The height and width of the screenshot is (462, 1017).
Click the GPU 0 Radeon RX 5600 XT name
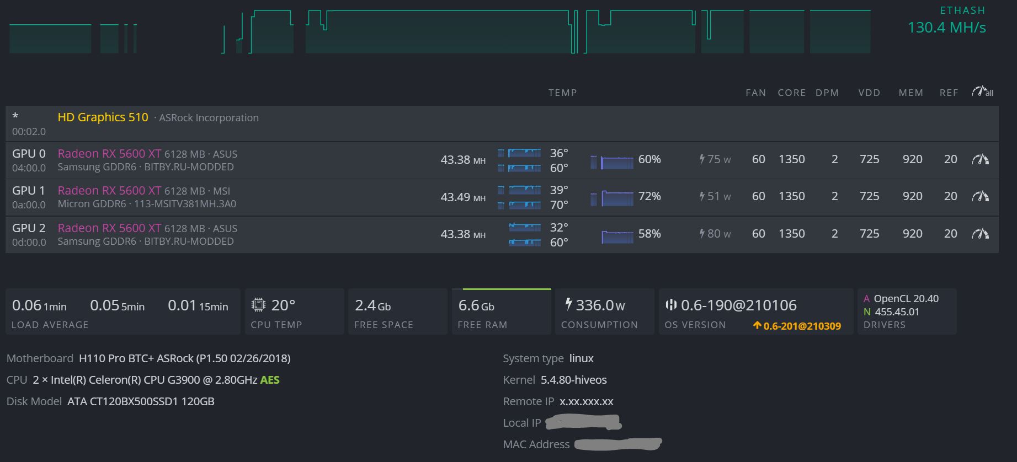tap(109, 153)
